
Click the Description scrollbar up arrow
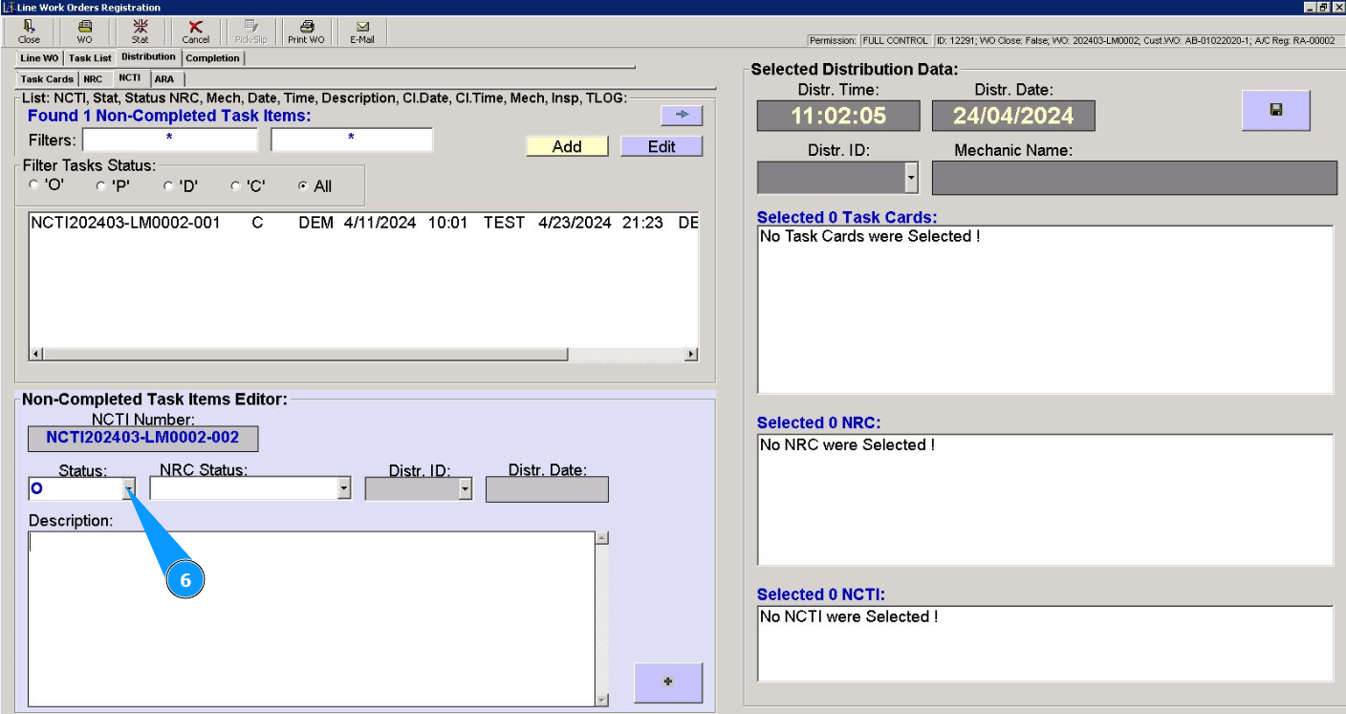(x=601, y=538)
